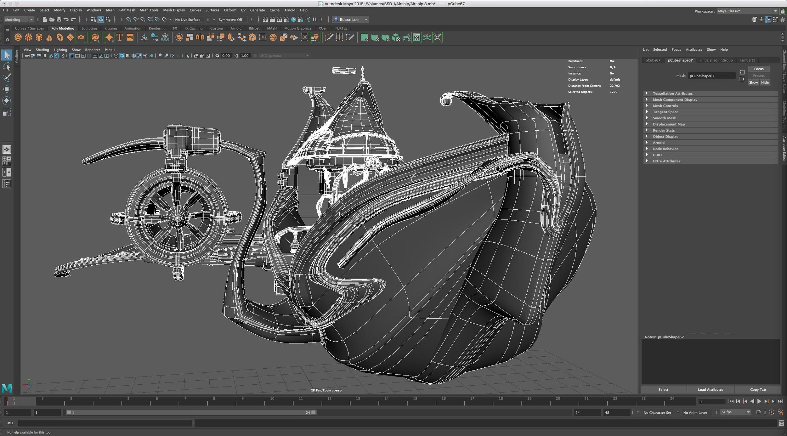This screenshot has height=436, width=787.
Task: Click the Modify menu bar item
Action: coord(59,11)
